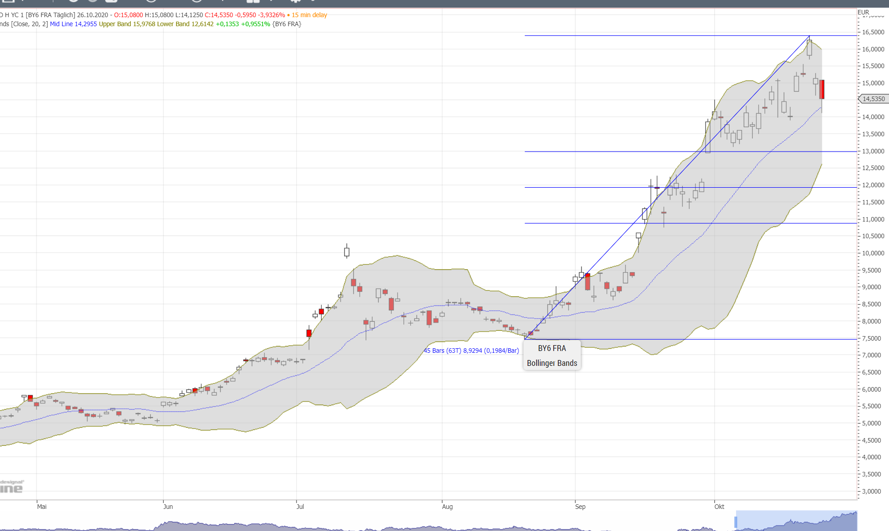Click the 45 Bars trendline info label
Viewport: 889px width, 531px height.
[x=471, y=351]
